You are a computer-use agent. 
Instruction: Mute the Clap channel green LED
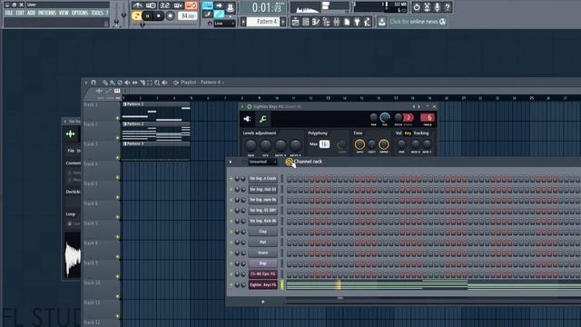click(231, 232)
